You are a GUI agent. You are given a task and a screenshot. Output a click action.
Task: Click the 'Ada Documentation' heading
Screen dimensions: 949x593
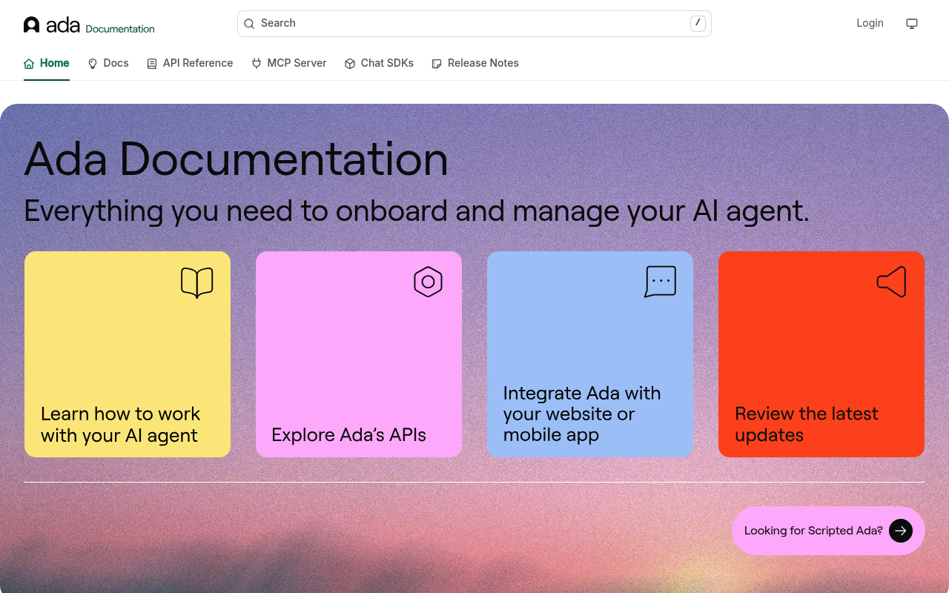click(237, 159)
